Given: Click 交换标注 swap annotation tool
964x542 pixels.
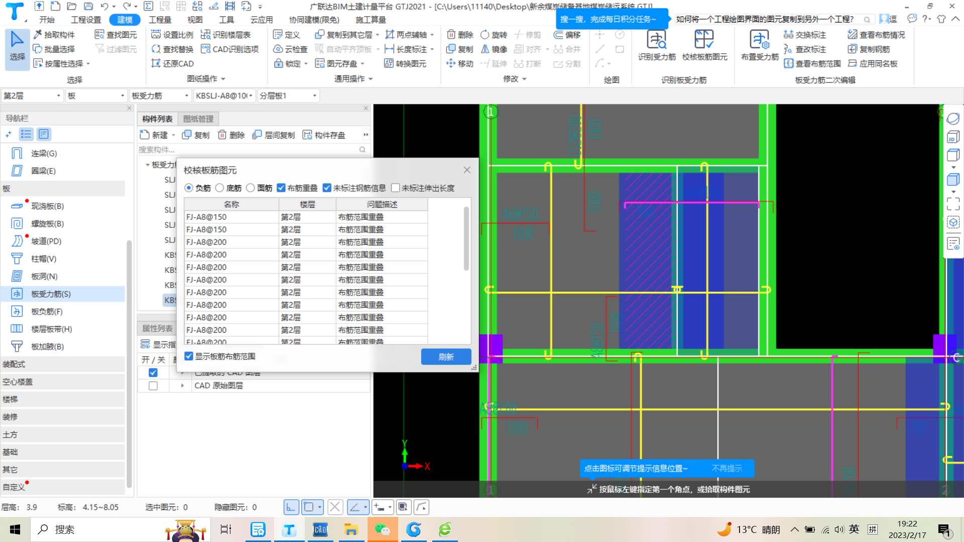Looking at the screenshot, I should (805, 35).
